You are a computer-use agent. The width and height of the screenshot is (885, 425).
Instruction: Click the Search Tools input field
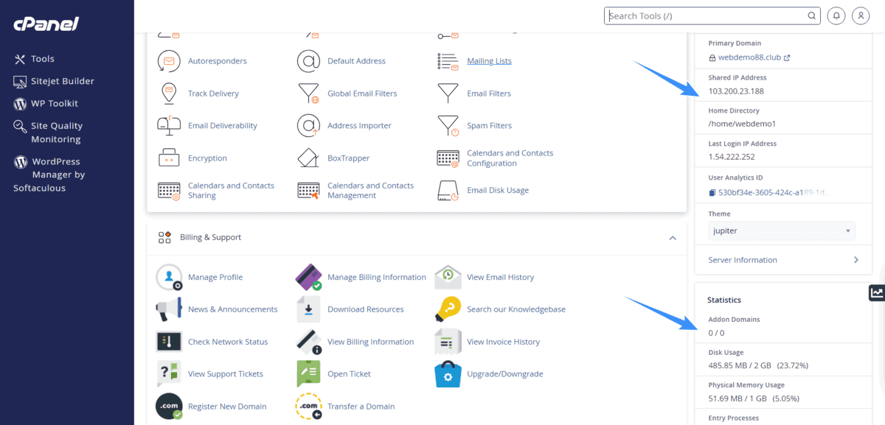706,15
